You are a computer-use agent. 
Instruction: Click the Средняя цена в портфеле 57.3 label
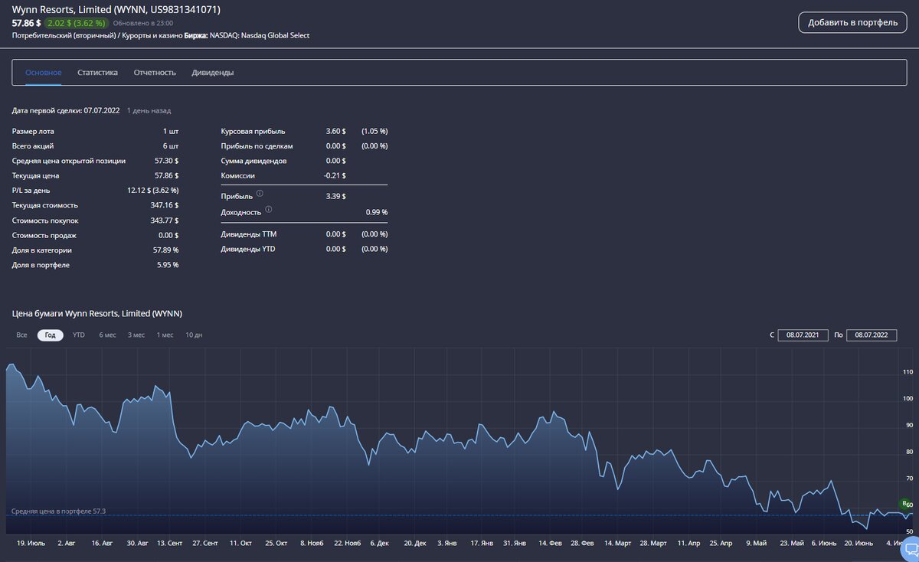[58, 511]
